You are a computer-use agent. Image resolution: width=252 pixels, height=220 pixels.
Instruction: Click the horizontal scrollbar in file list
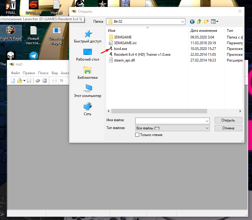[x=159, y=111]
